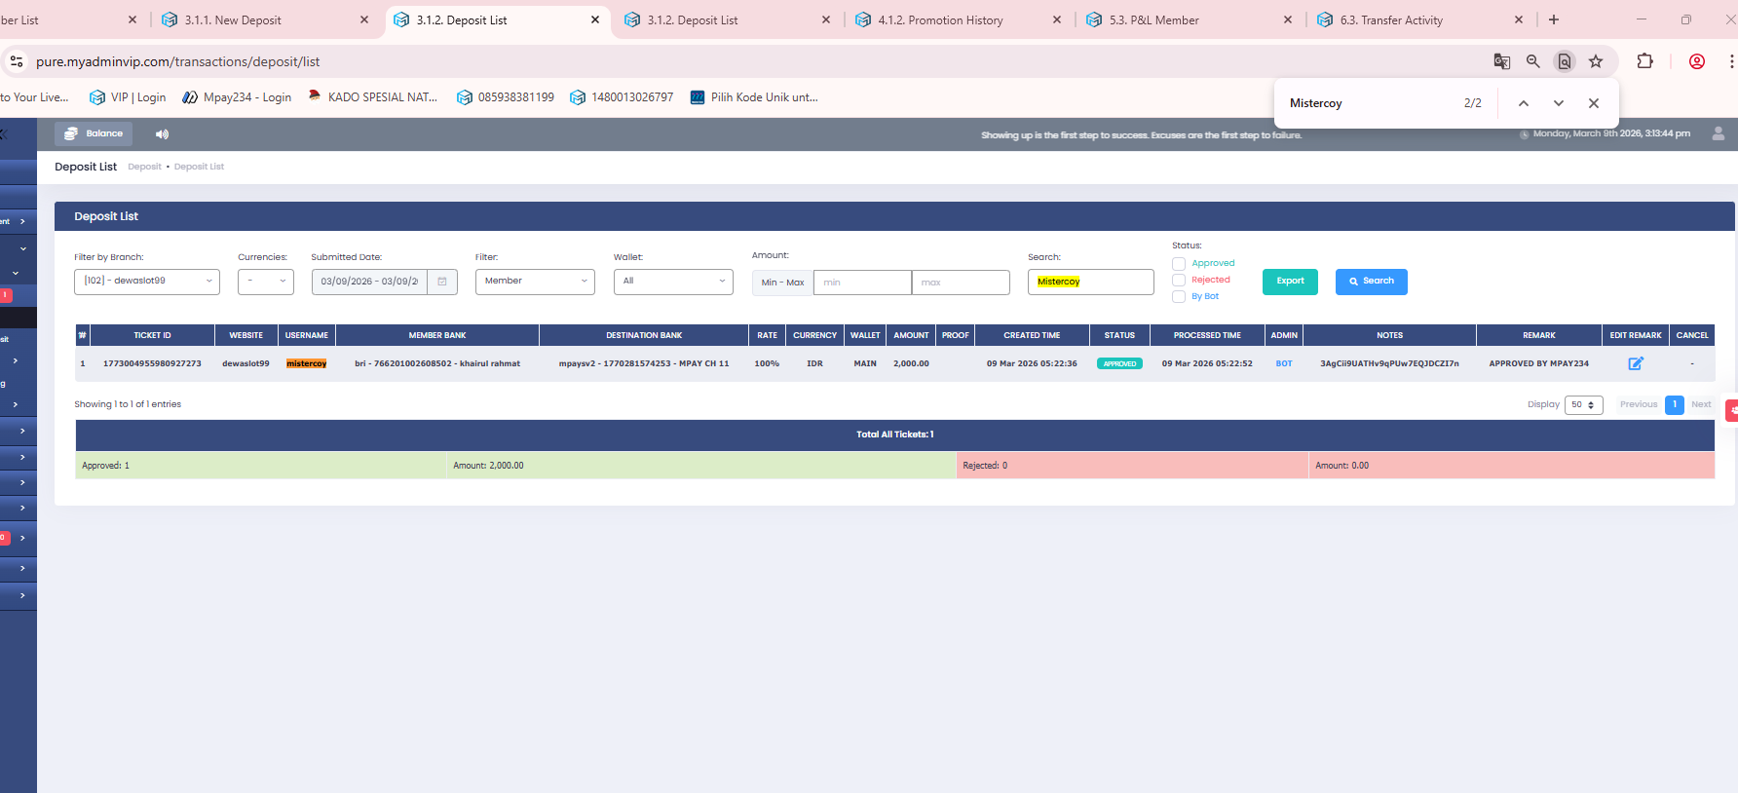
Task: Click the browser URL address bar
Action: coord(750,61)
